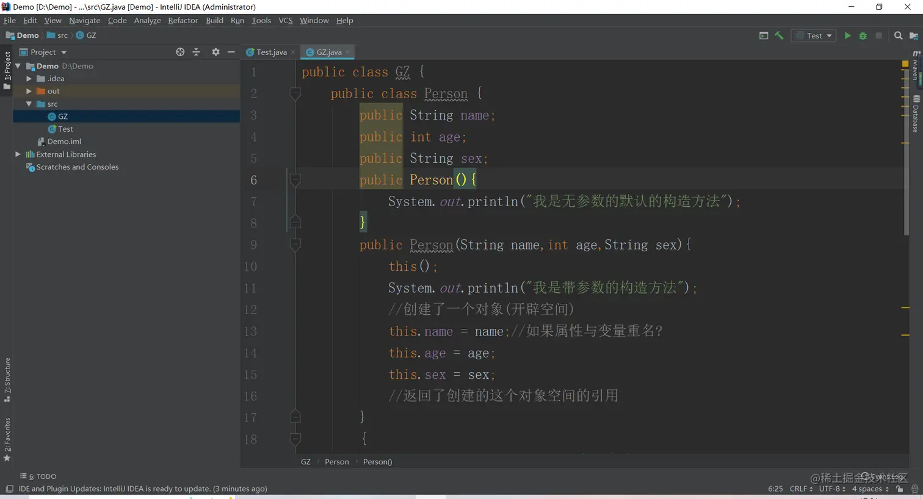Open the Project view type dropdown
923x499 pixels.
click(43, 52)
